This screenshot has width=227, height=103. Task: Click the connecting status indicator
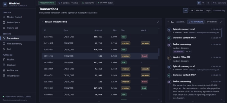point(219,10)
